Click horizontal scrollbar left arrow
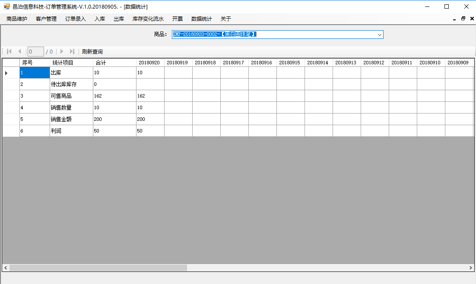This screenshot has width=476, height=284. pos(6,268)
